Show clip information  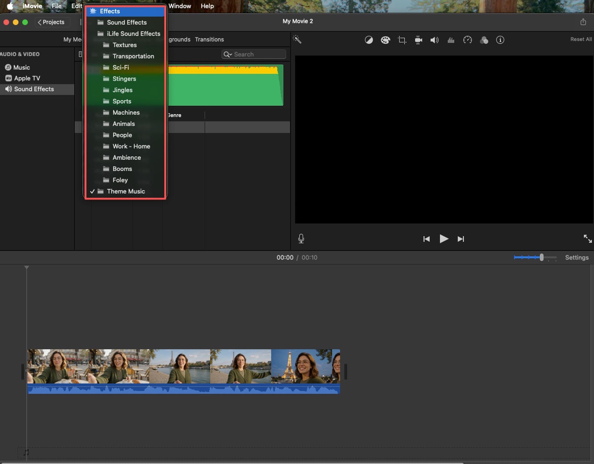click(500, 40)
